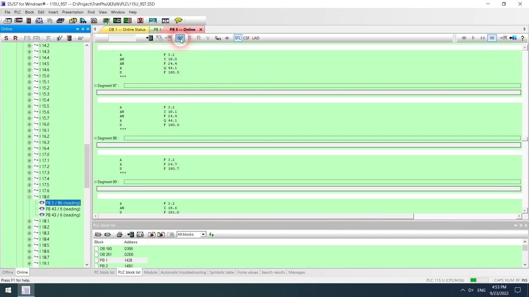Screen dimensions: 529x297
Task: Pin the Online panel with the pushpin
Action: point(83,29)
